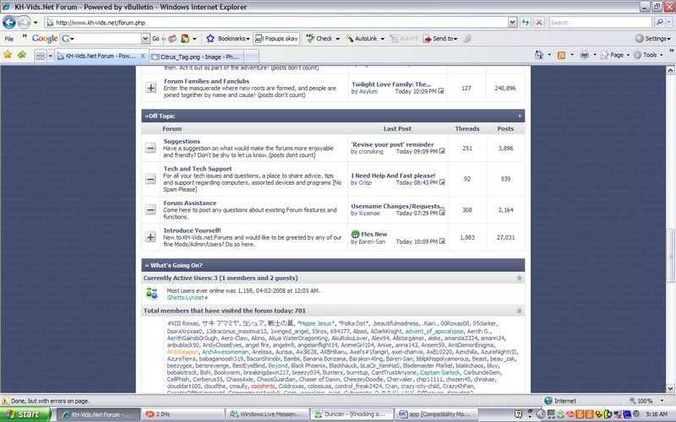Open status bar zoom level dropdown
The height and width of the screenshot is (422, 676).
(x=662, y=401)
